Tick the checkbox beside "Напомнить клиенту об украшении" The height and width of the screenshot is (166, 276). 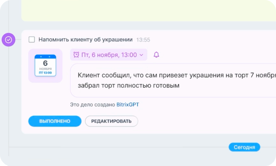click(32, 40)
